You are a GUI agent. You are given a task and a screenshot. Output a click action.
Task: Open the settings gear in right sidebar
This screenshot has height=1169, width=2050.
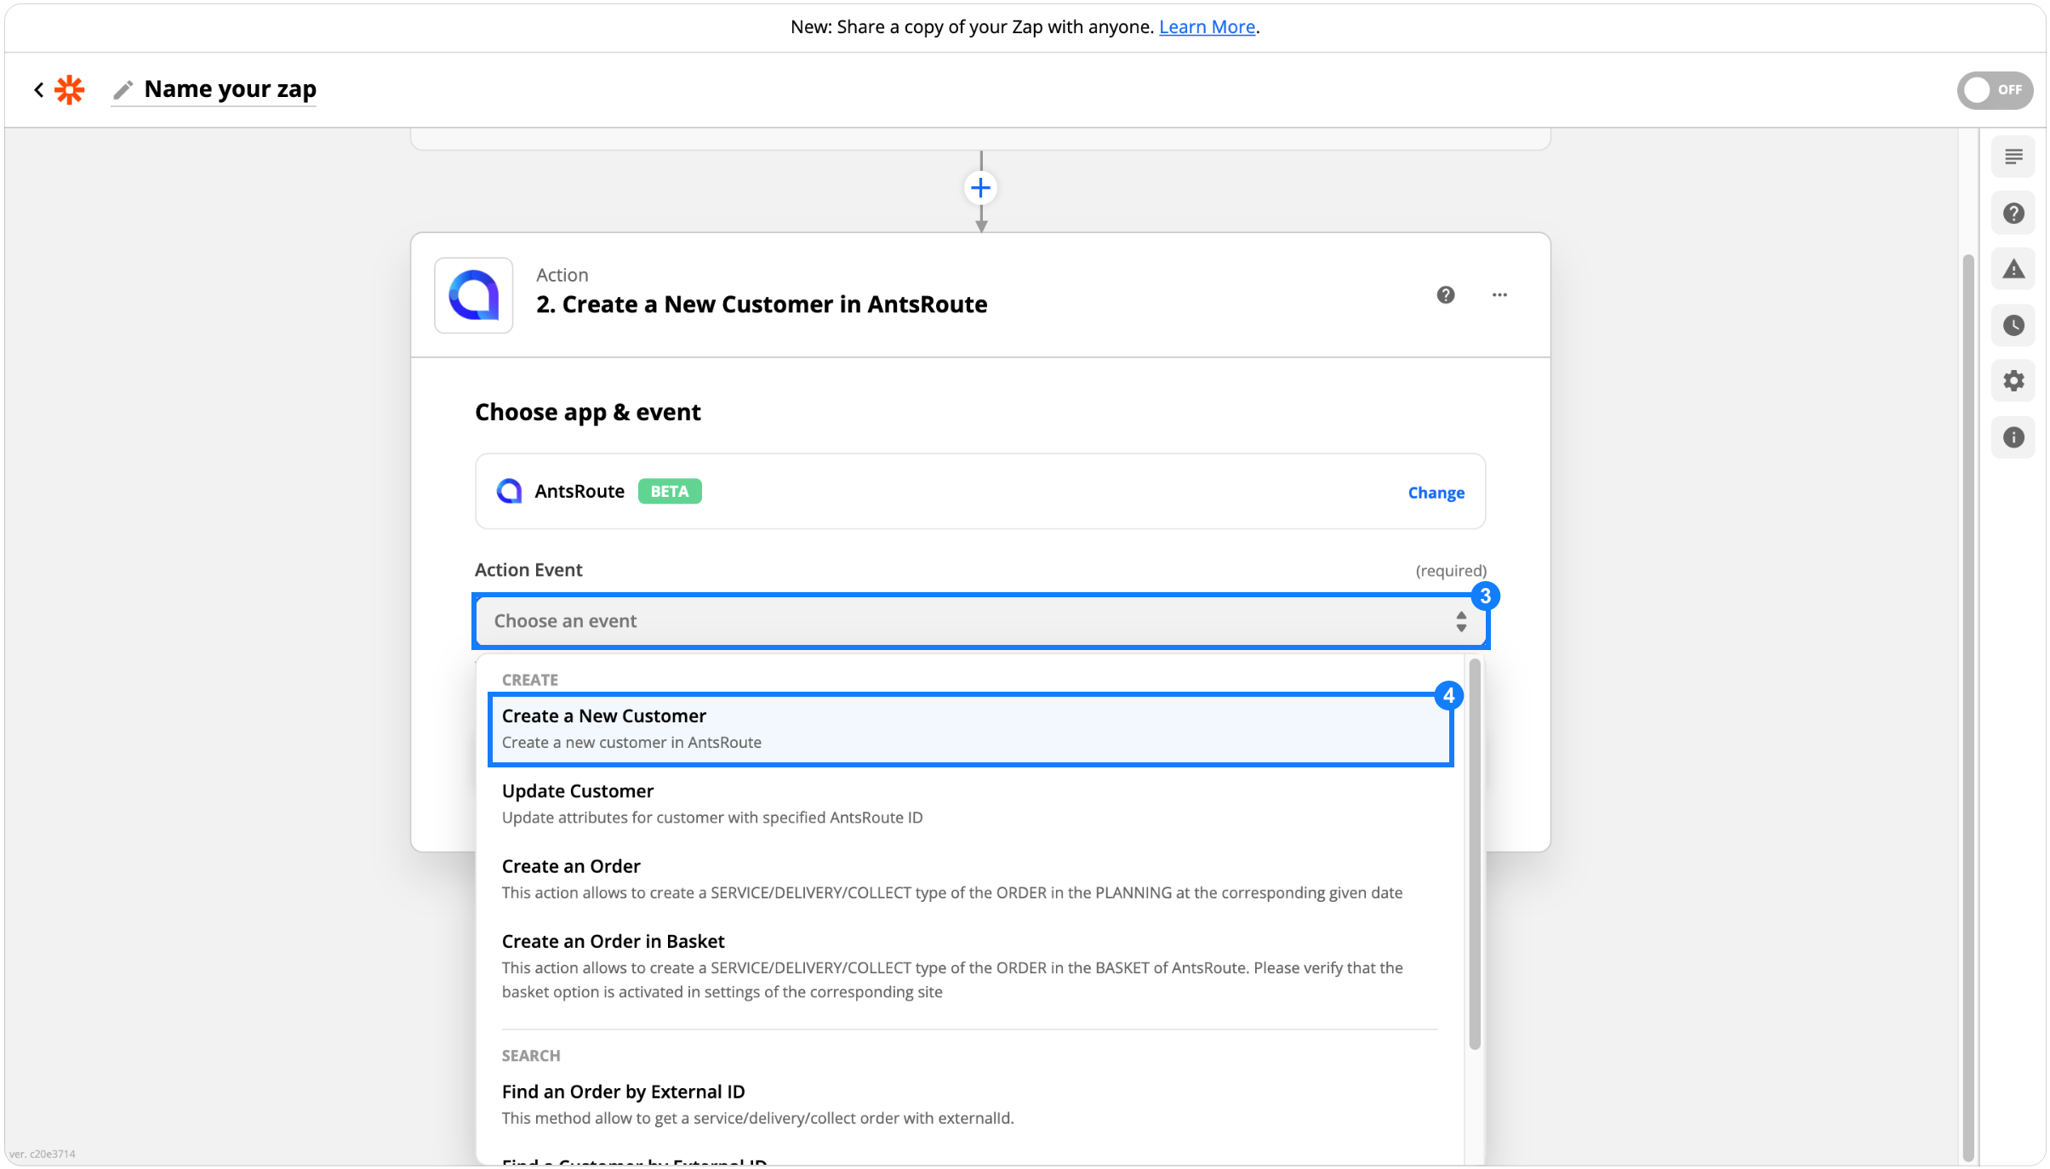[2013, 380]
